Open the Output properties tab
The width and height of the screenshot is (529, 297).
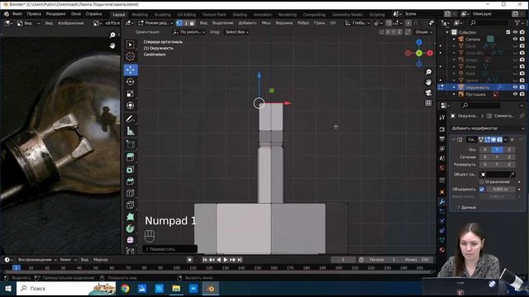point(442,139)
